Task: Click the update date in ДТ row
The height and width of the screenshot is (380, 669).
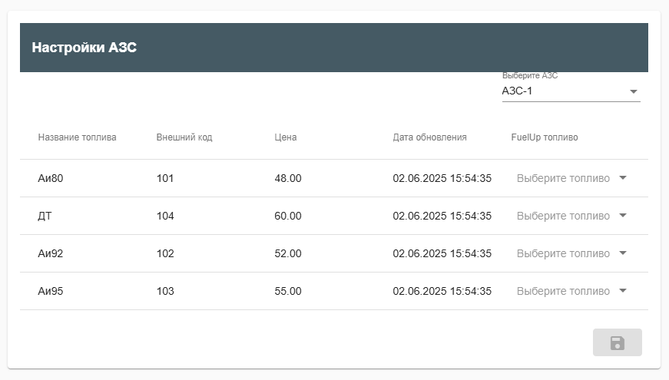Action: click(442, 216)
